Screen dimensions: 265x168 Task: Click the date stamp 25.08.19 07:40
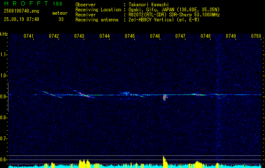click(21, 19)
